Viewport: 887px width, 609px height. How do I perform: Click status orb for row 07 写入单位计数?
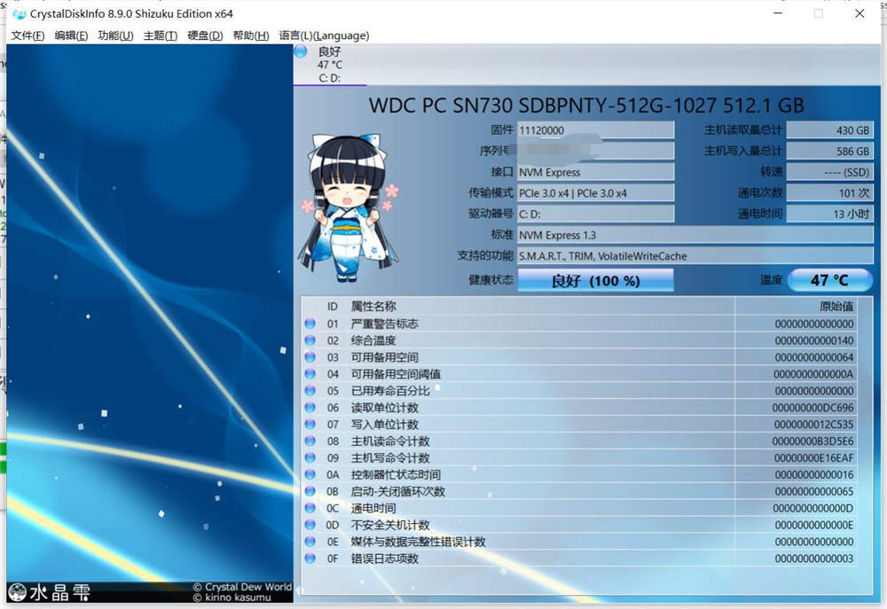(x=310, y=424)
